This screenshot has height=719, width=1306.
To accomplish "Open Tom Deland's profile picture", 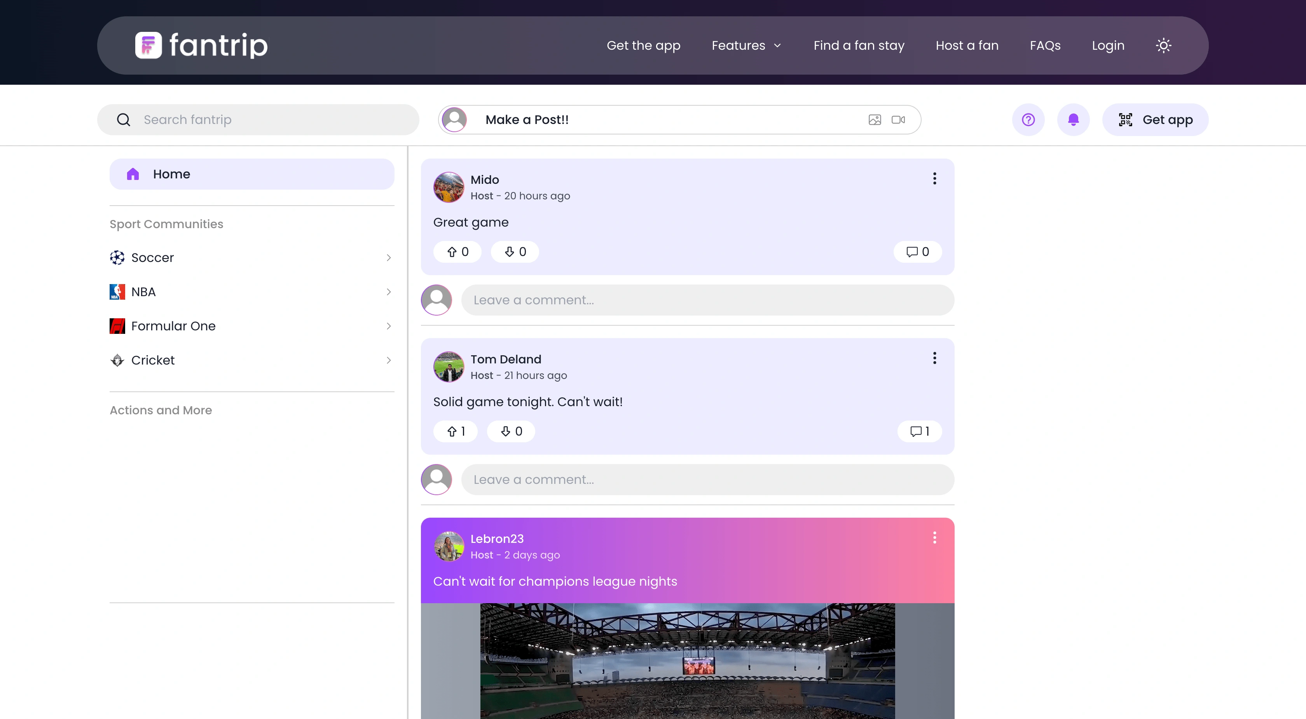I will tap(449, 366).
